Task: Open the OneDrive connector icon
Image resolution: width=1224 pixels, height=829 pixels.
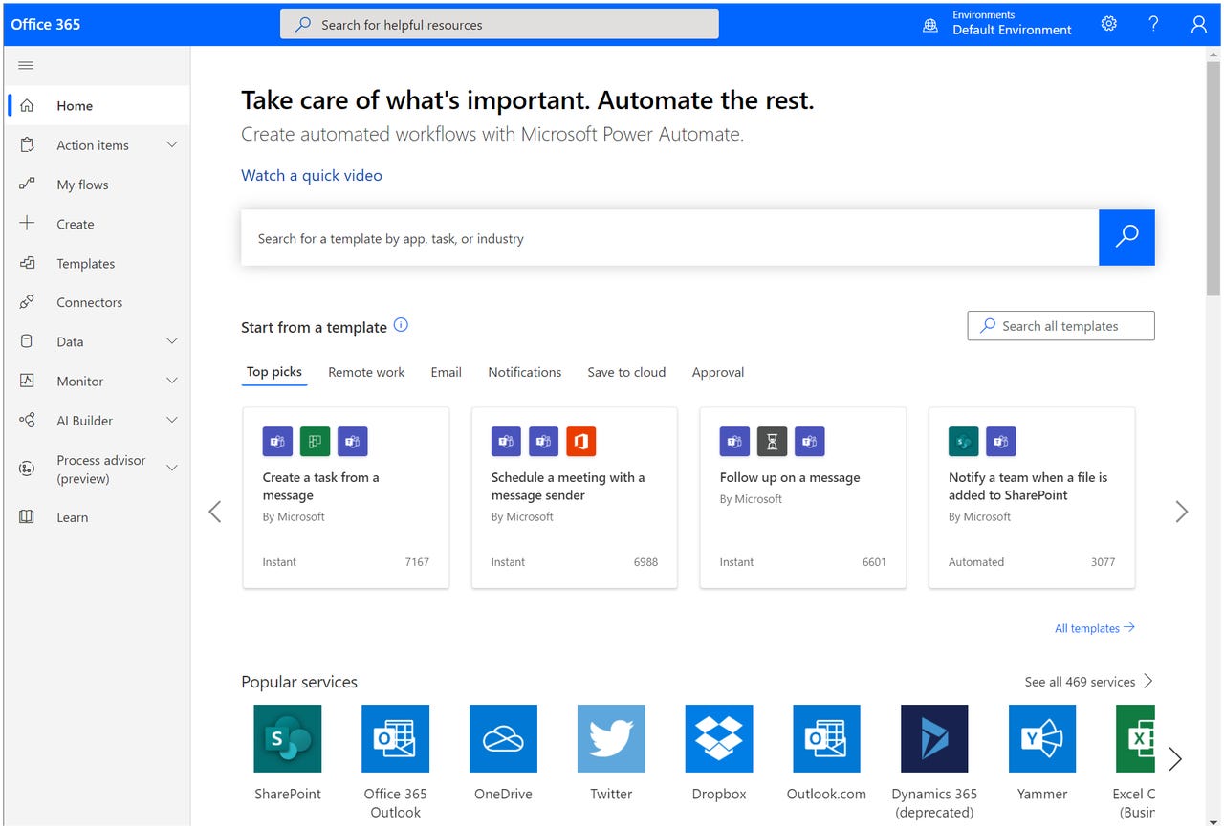Action: click(x=503, y=738)
